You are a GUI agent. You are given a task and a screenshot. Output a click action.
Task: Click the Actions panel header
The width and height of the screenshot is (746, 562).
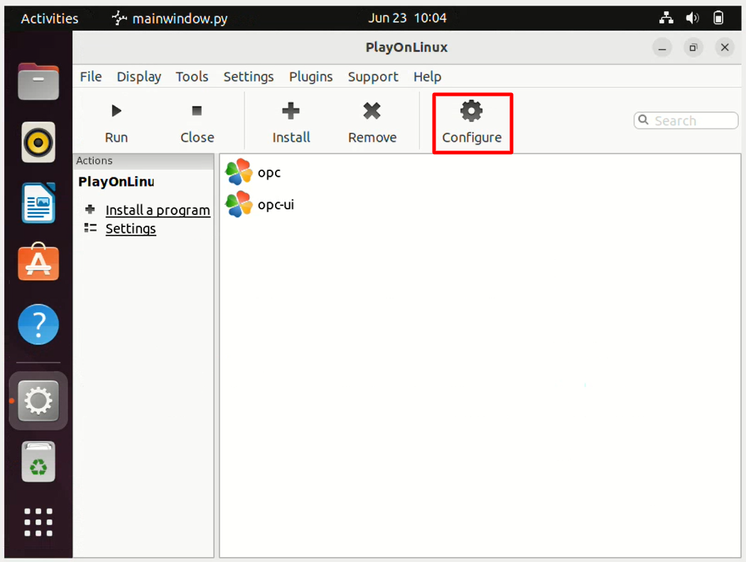144,160
